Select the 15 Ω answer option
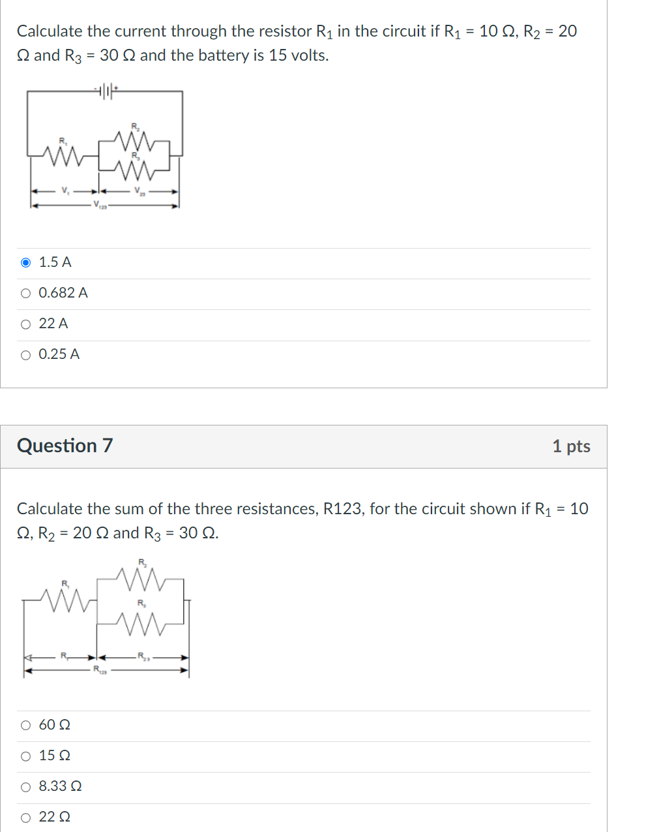Viewport: 659px width, 832px height. 26,756
